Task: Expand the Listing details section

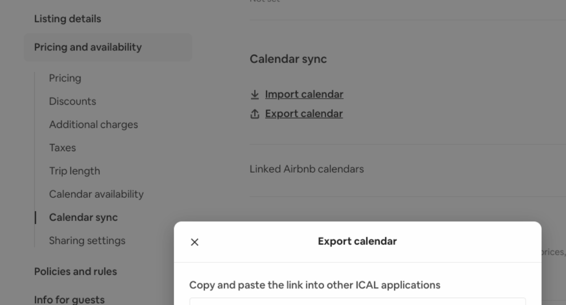Action: pyautogui.click(x=68, y=19)
